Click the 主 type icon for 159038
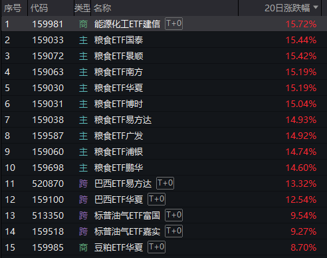327x258 pixels. coord(83,120)
